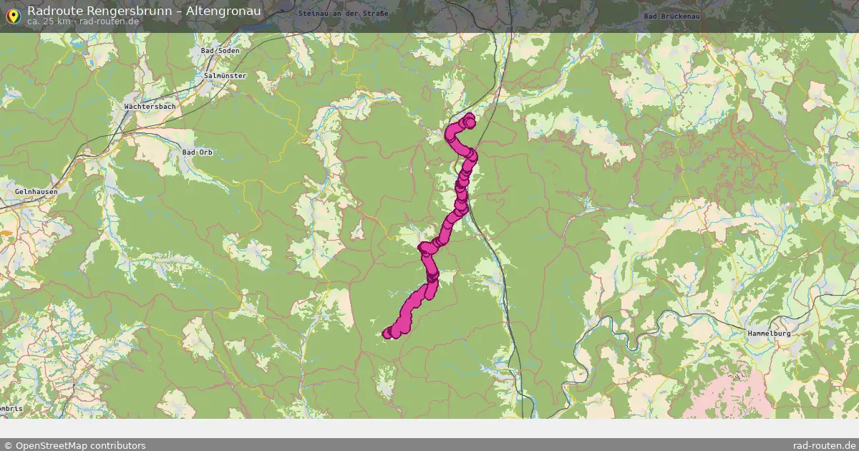Click the Wächtersbach town label
This screenshot has width=859, height=451.
150,106
